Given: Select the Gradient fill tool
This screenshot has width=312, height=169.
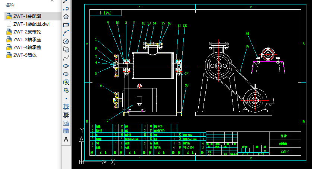Looking at the screenshot, I should click(66, 115).
